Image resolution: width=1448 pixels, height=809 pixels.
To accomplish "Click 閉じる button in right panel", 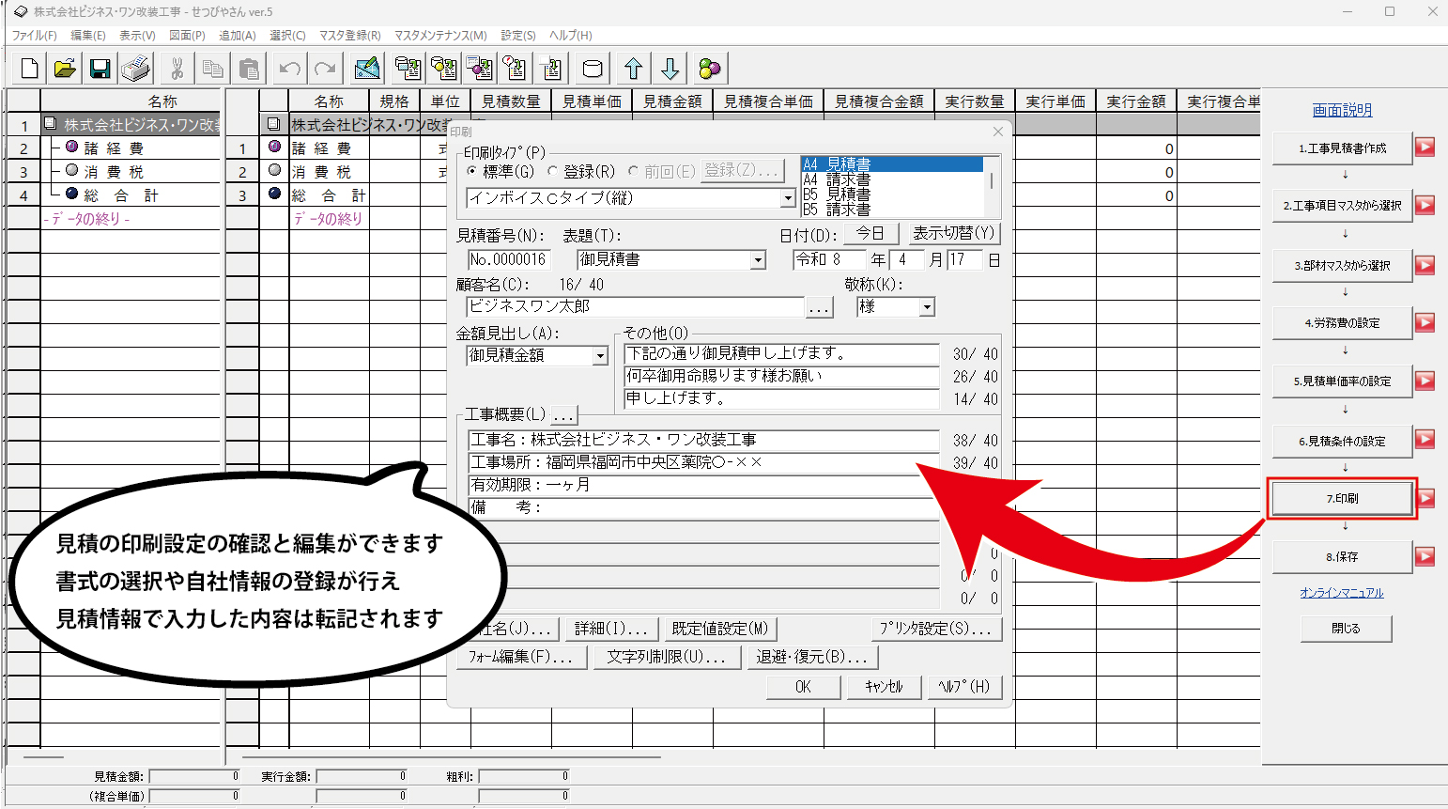I will coord(1346,628).
